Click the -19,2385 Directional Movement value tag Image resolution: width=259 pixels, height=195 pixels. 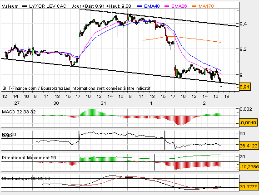click(x=249, y=166)
